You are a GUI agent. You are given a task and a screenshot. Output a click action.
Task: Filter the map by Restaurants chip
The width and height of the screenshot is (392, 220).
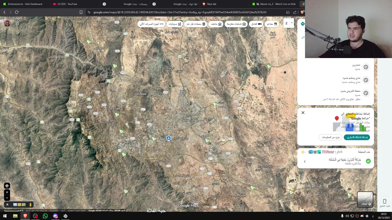[x=272, y=24]
